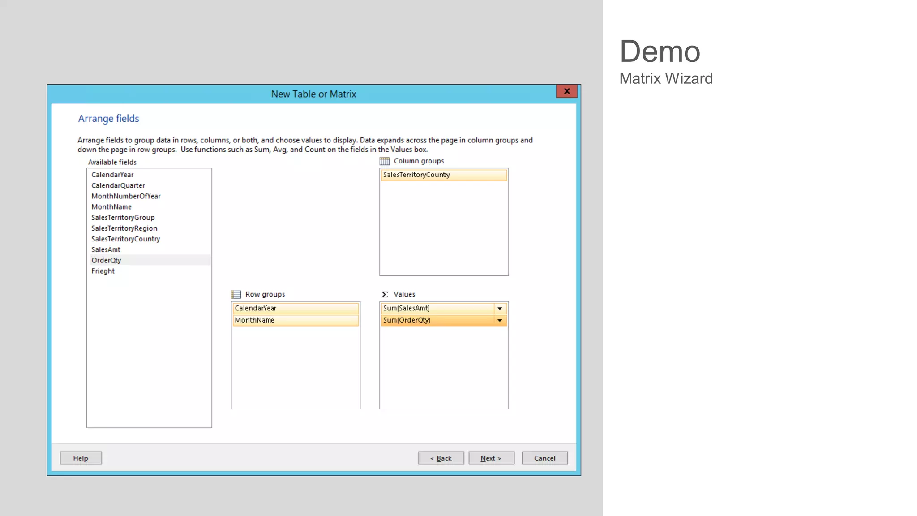Select Frieght in Available fields
917x516 pixels.
coord(149,271)
